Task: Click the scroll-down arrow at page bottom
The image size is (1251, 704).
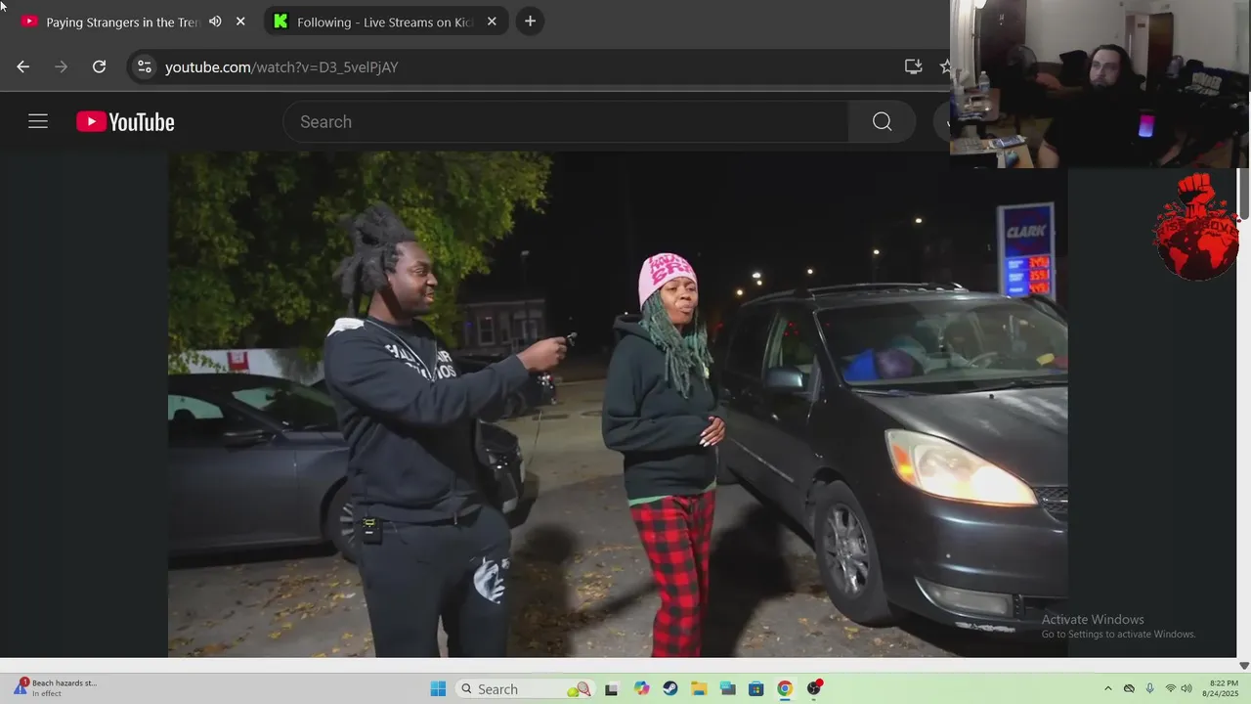Action: (x=1244, y=665)
